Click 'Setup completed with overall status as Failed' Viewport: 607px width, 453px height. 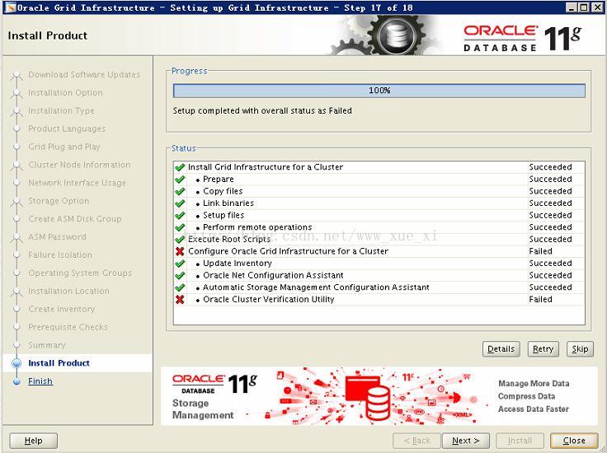[262, 110]
